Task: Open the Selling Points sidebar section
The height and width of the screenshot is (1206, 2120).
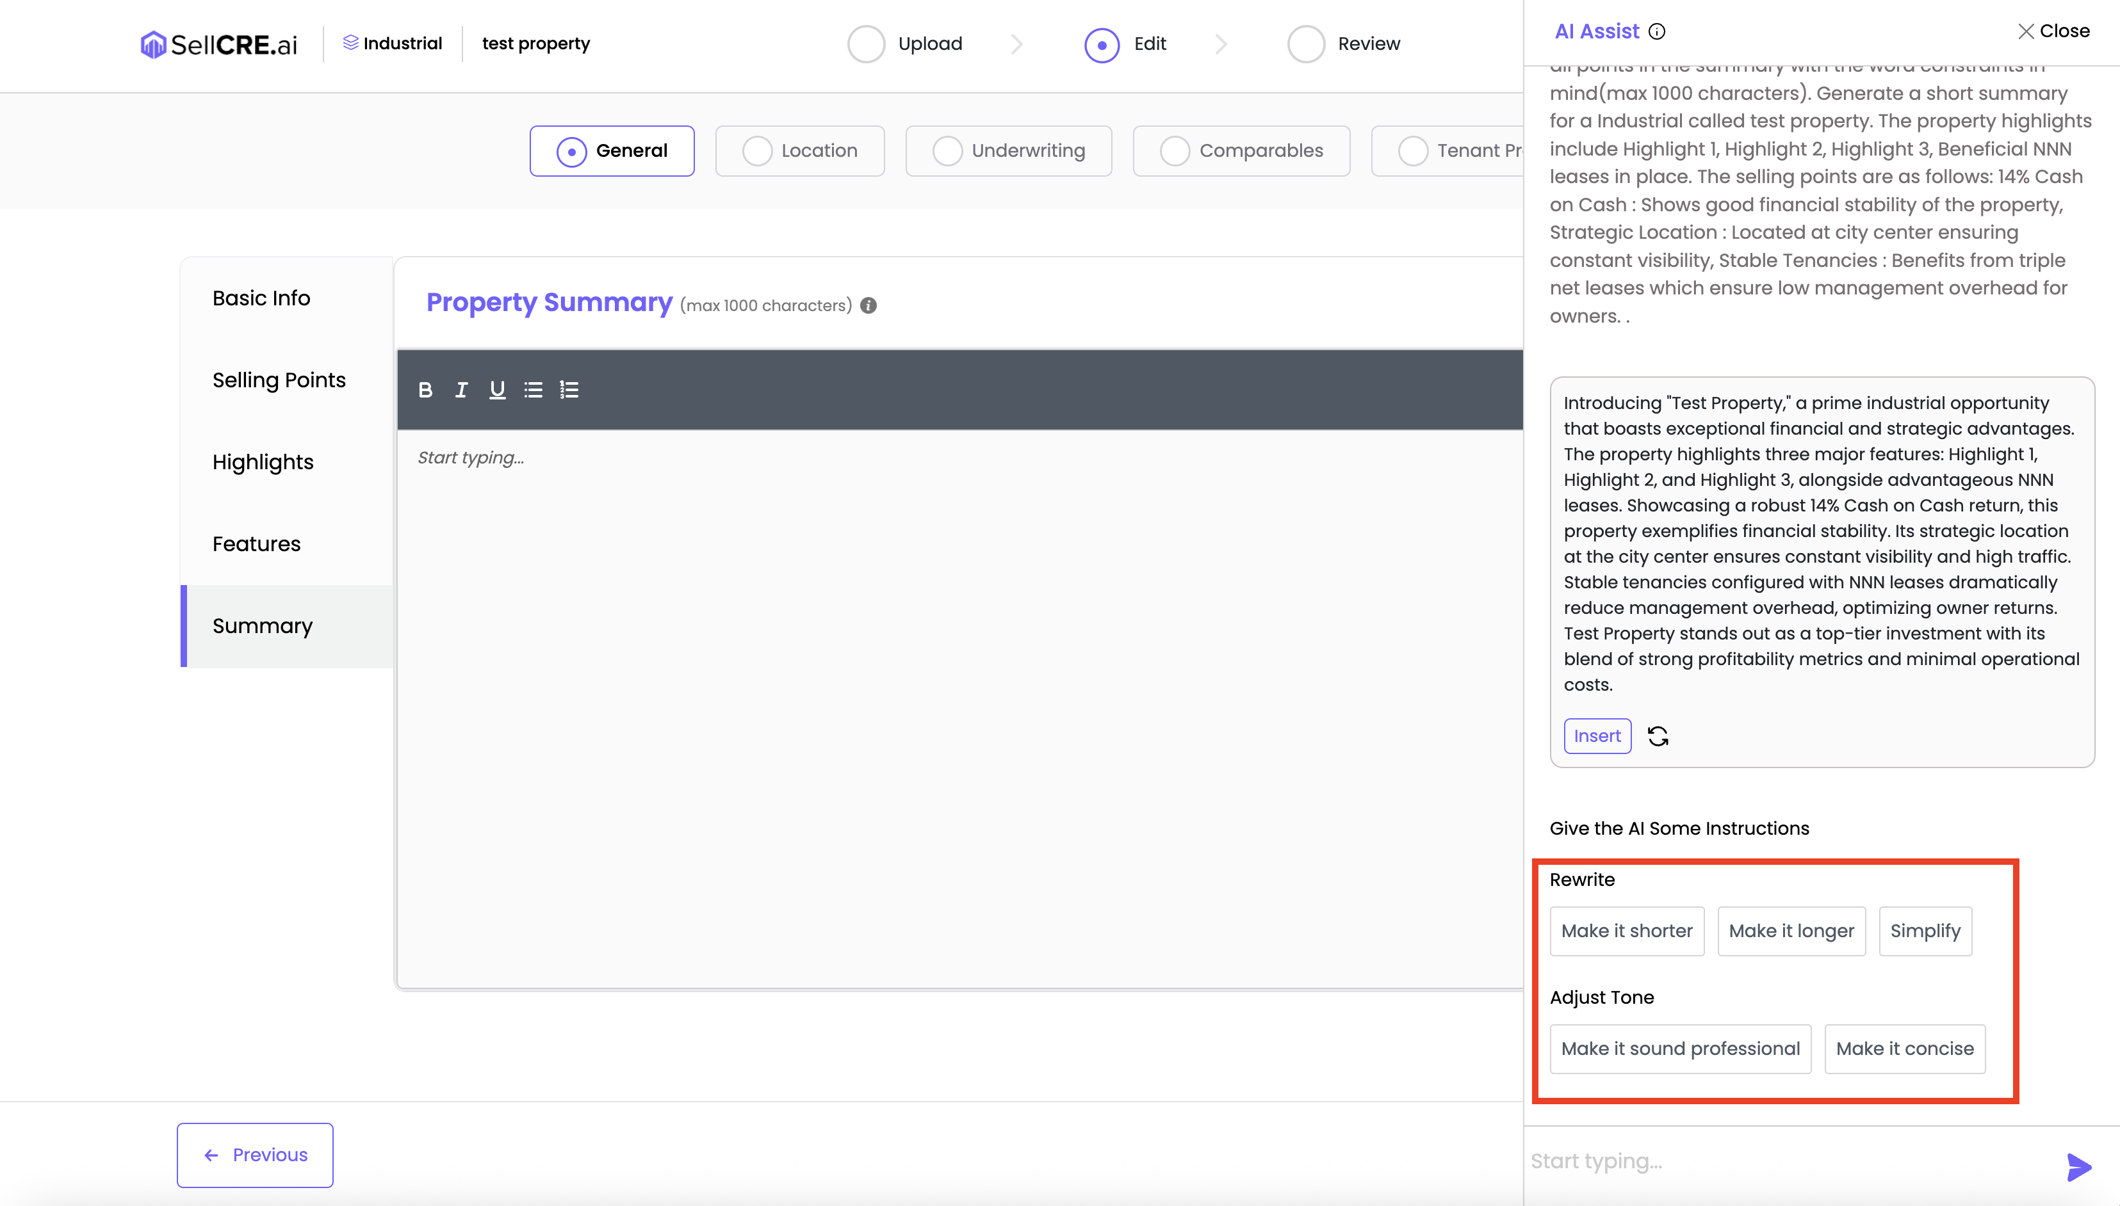Action: tap(279, 380)
